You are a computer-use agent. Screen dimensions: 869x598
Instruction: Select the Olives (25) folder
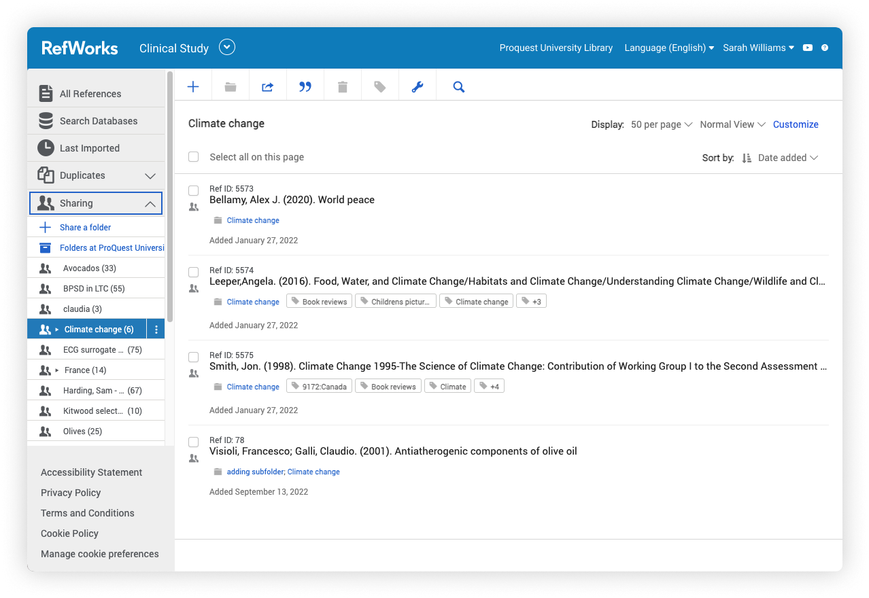(x=96, y=432)
